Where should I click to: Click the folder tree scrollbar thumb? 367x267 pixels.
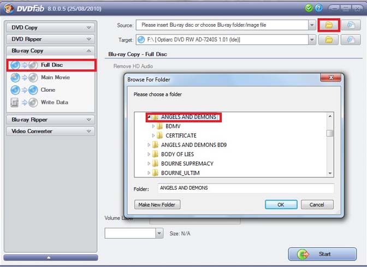pos(330,133)
